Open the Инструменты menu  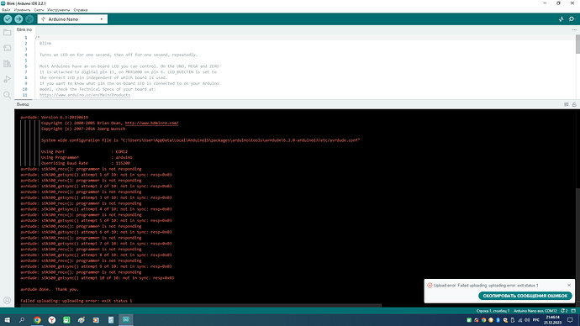click(x=59, y=10)
